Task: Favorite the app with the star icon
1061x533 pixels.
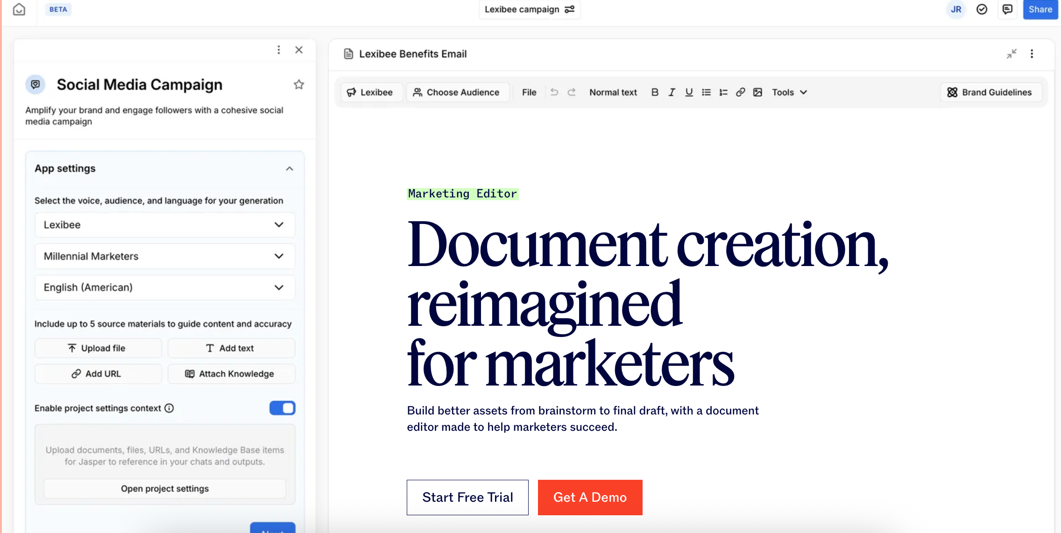Action: point(299,84)
